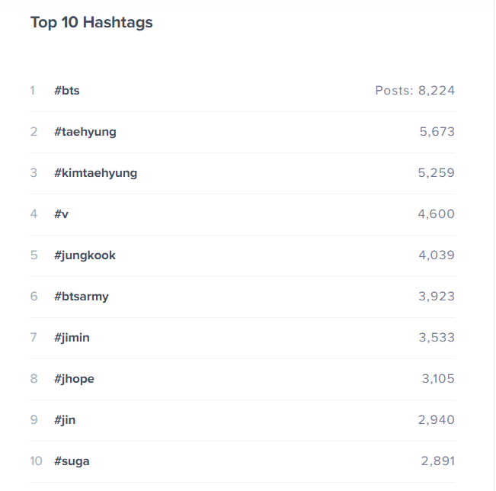Click the #jhope hashtag link

[74, 379]
